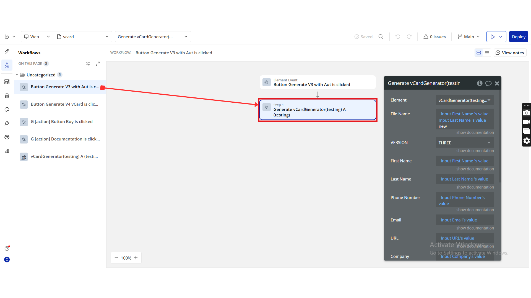Click the search magnifier icon in toolbar
Viewport: 531px width, 298px height.
(381, 37)
